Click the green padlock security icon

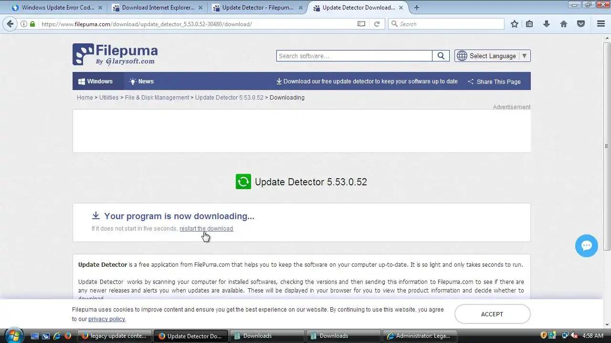click(32, 24)
